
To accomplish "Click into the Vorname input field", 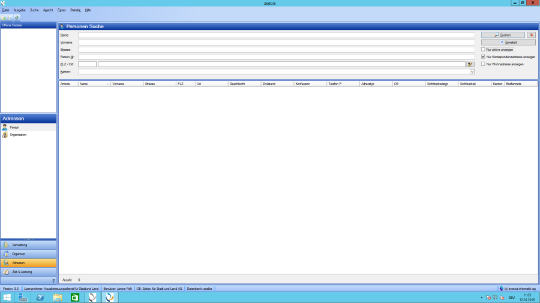I will (x=276, y=43).
